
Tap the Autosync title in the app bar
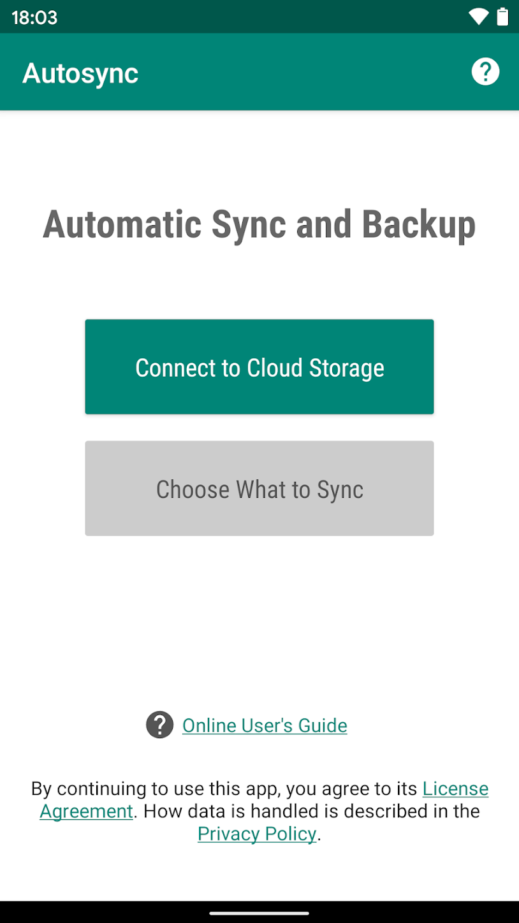tap(80, 73)
